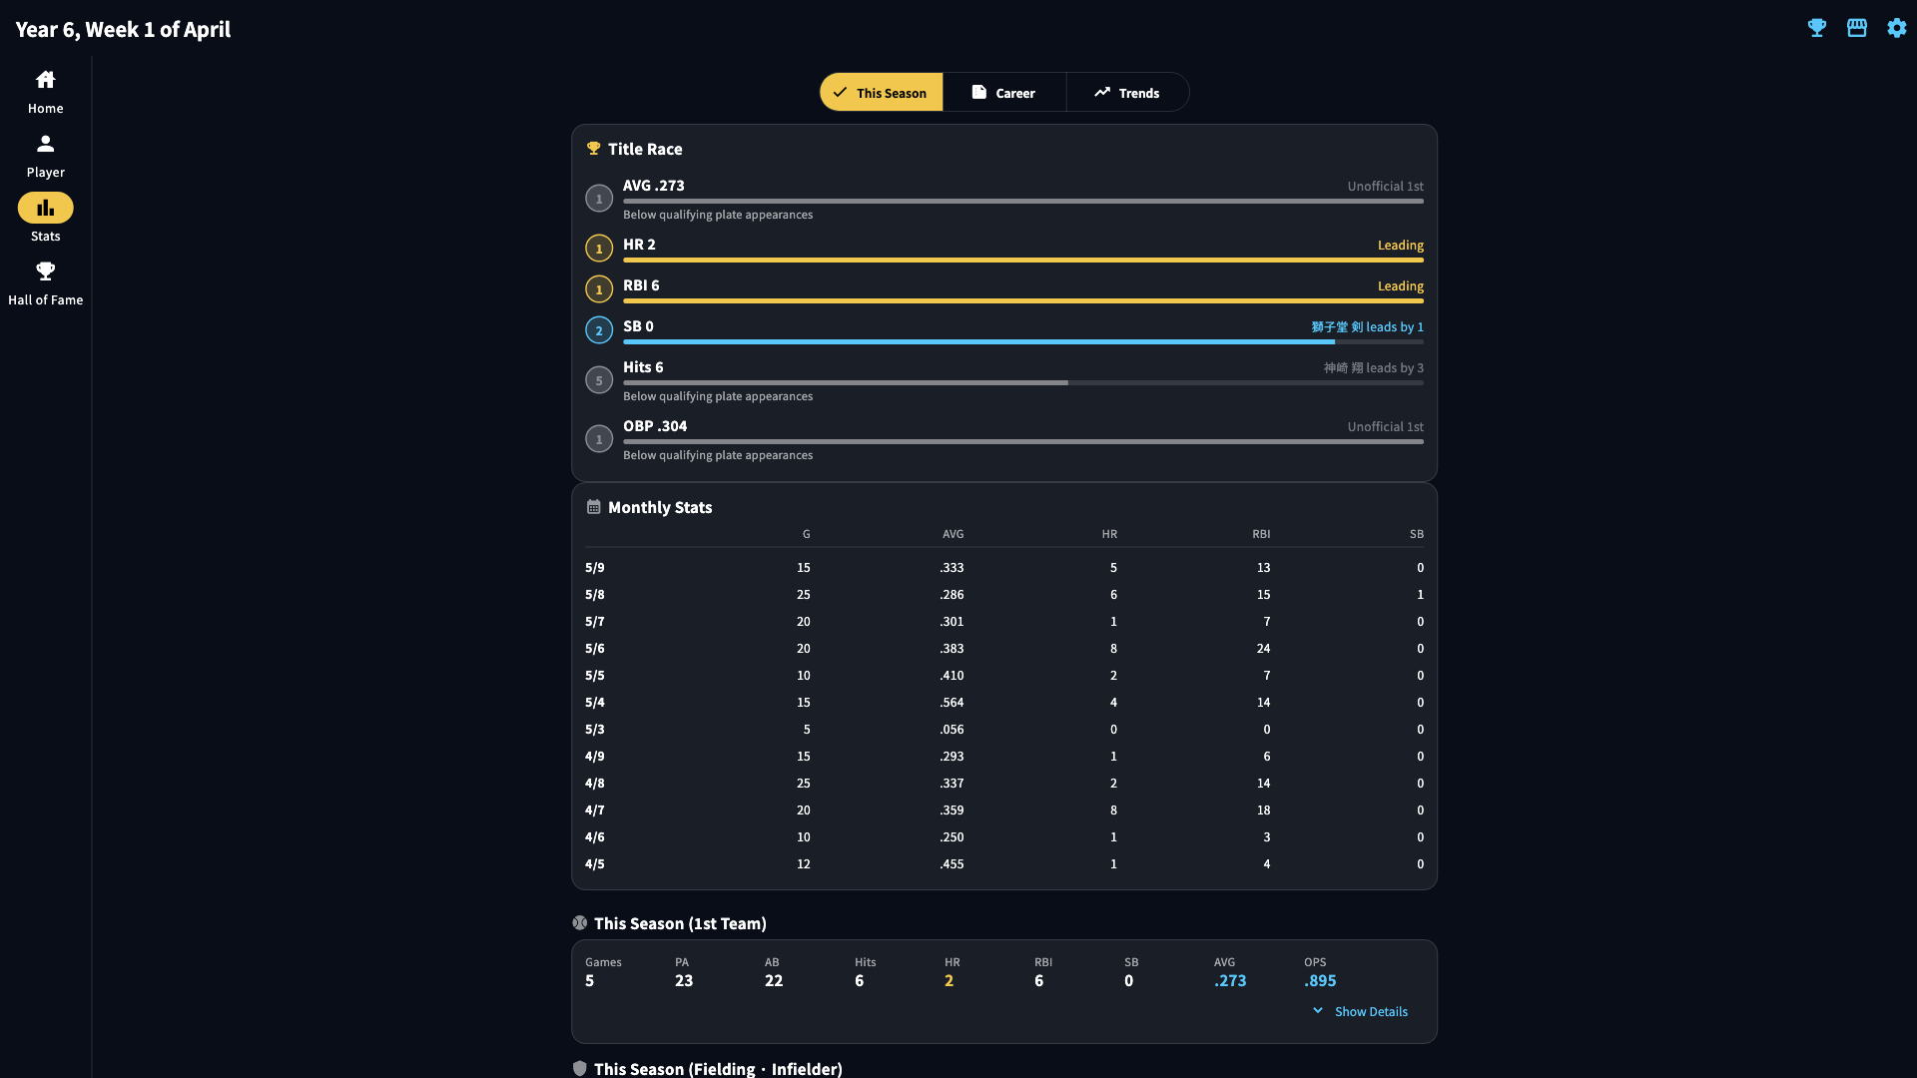Click rank badge for AVG .273
This screenshot has height=1078, width=1917.
click(x=599, y=199)
